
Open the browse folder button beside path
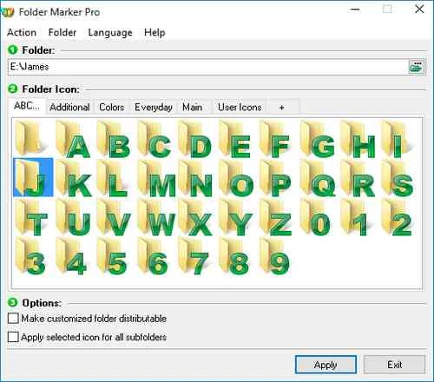[x=416, y=67]
